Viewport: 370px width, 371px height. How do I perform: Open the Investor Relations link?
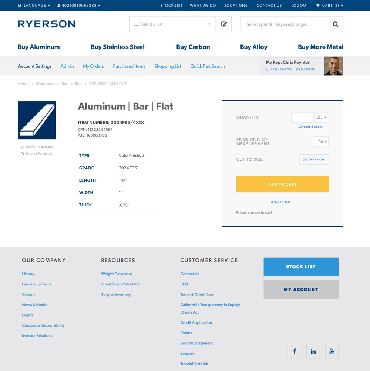click(37, 335)
